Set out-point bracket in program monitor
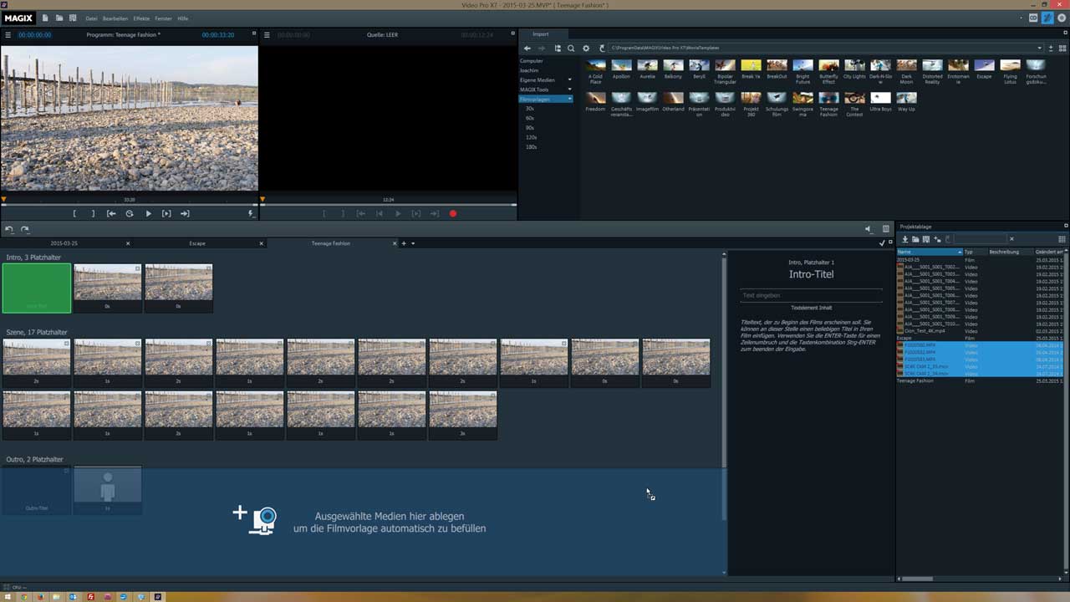The image size is (1070, 602). (93, 214)
